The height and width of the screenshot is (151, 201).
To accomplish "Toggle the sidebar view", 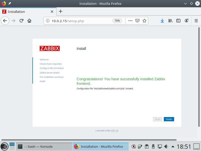I will [x=178, y=21].
